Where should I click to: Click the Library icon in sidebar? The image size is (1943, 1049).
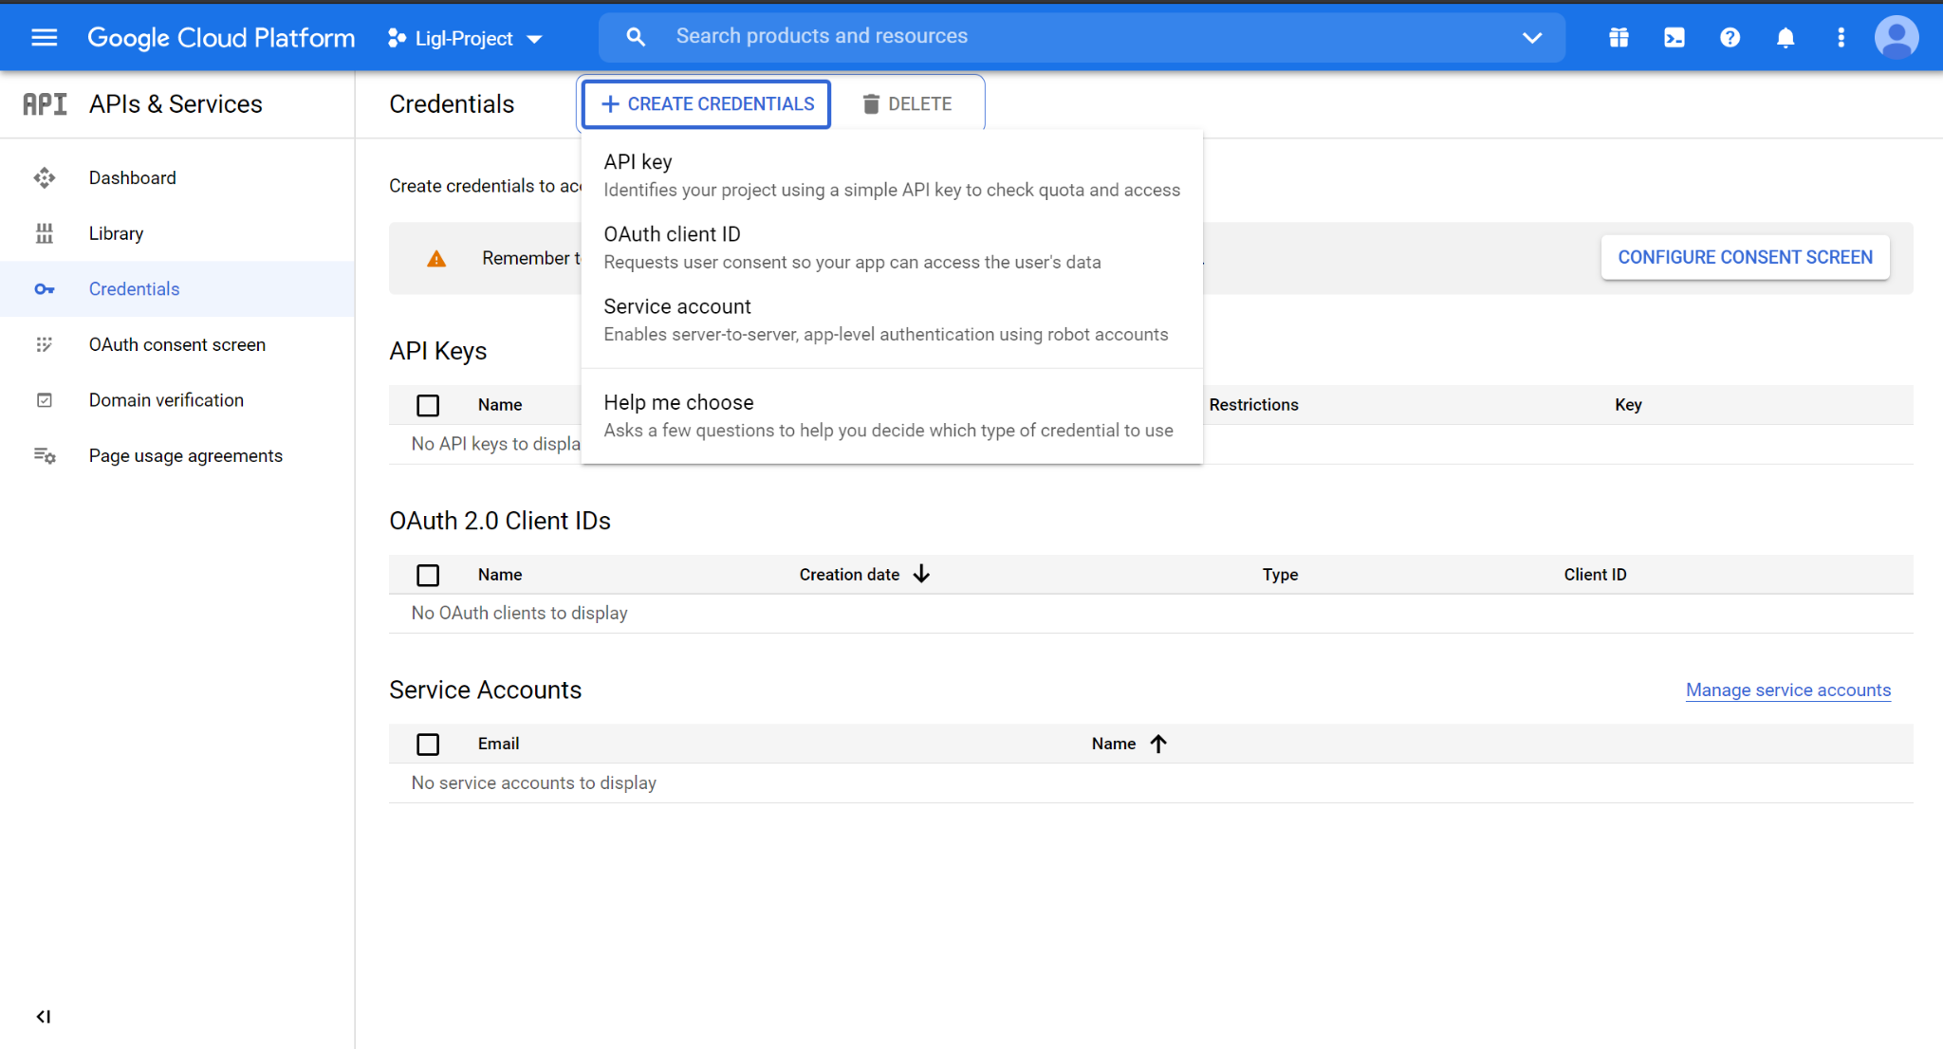[45, 233]
